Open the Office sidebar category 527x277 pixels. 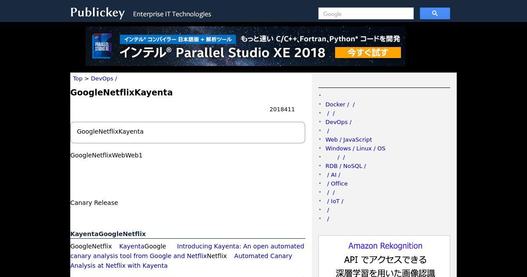point(337,184)
